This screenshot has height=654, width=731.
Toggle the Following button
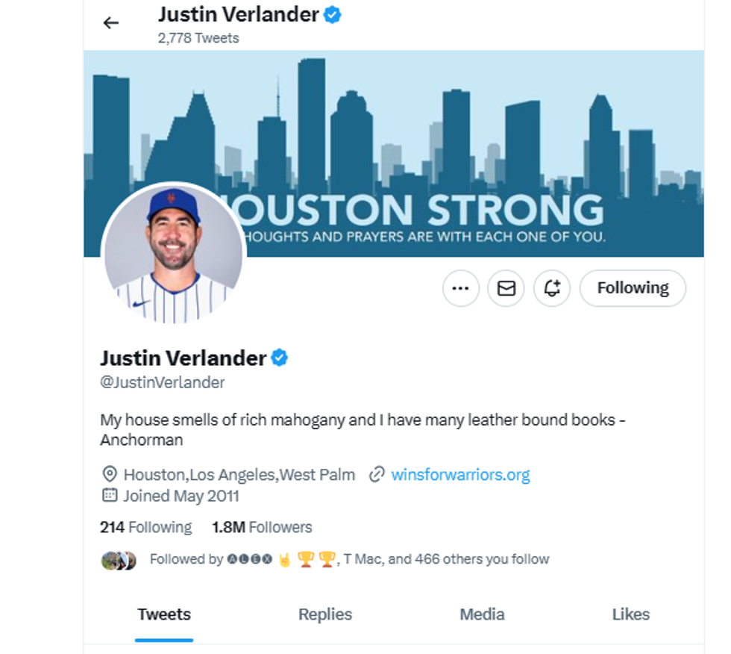click(x=633, y=288)
